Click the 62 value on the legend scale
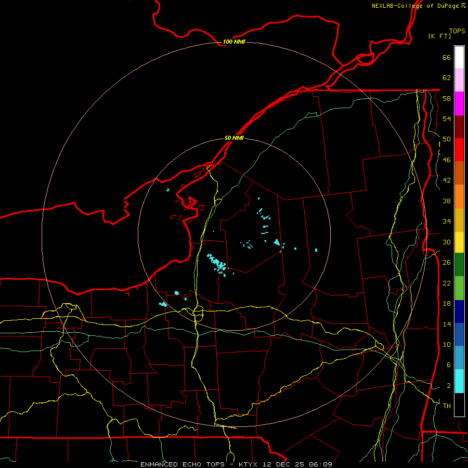 coord(447,78)
